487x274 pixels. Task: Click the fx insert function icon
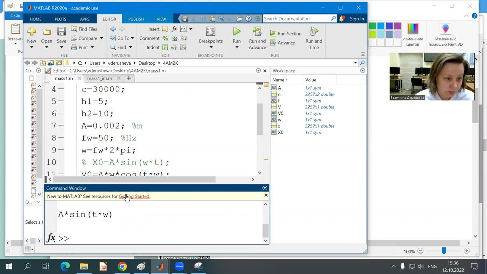[x=174, y=29]
